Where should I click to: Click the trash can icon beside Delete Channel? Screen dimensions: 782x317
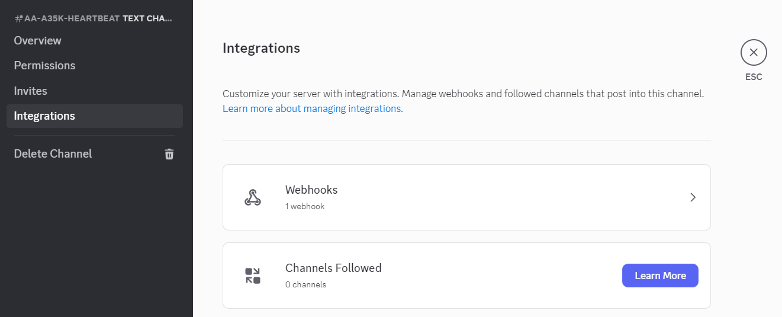click(169, 154)
